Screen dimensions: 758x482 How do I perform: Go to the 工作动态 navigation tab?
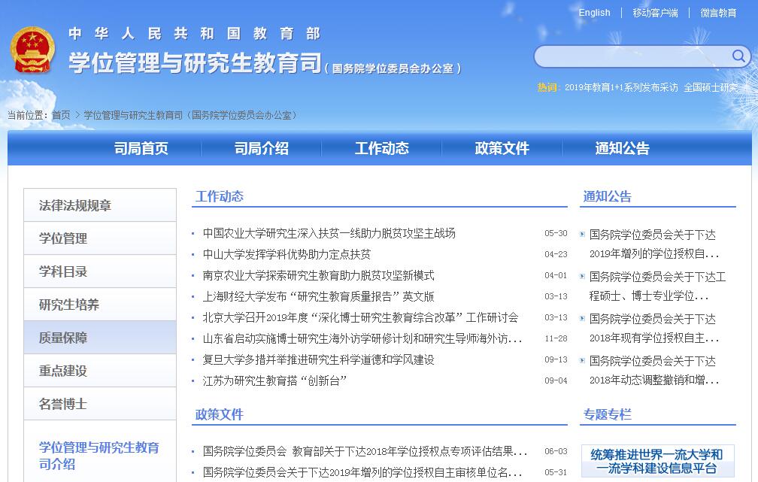[382, 149]
